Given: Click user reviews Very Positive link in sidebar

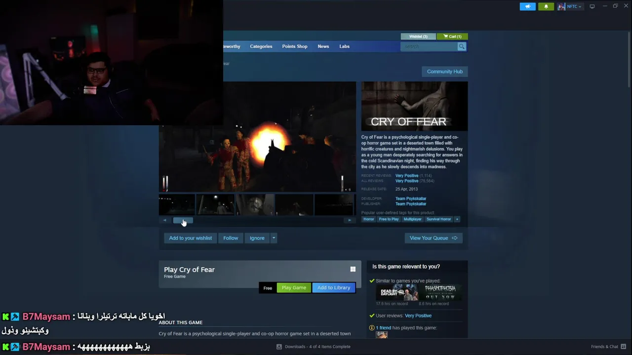Looking at the screenshot, I should [x=418, y=316].
